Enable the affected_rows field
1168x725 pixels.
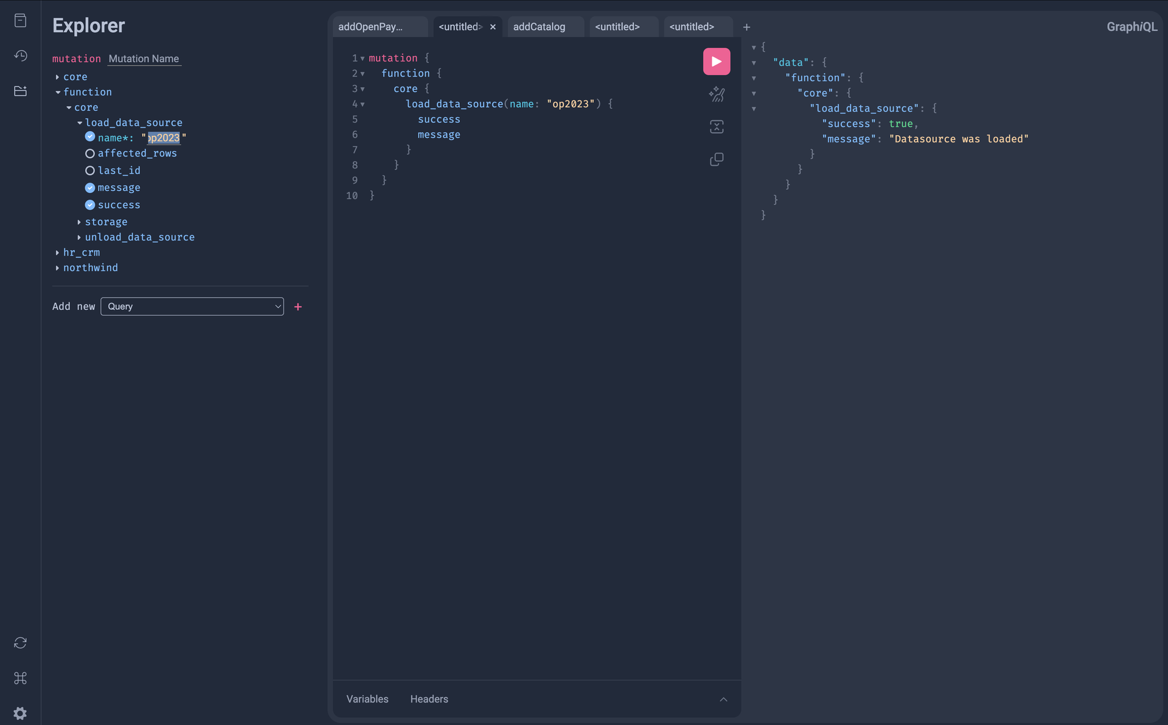coord(90,153)
